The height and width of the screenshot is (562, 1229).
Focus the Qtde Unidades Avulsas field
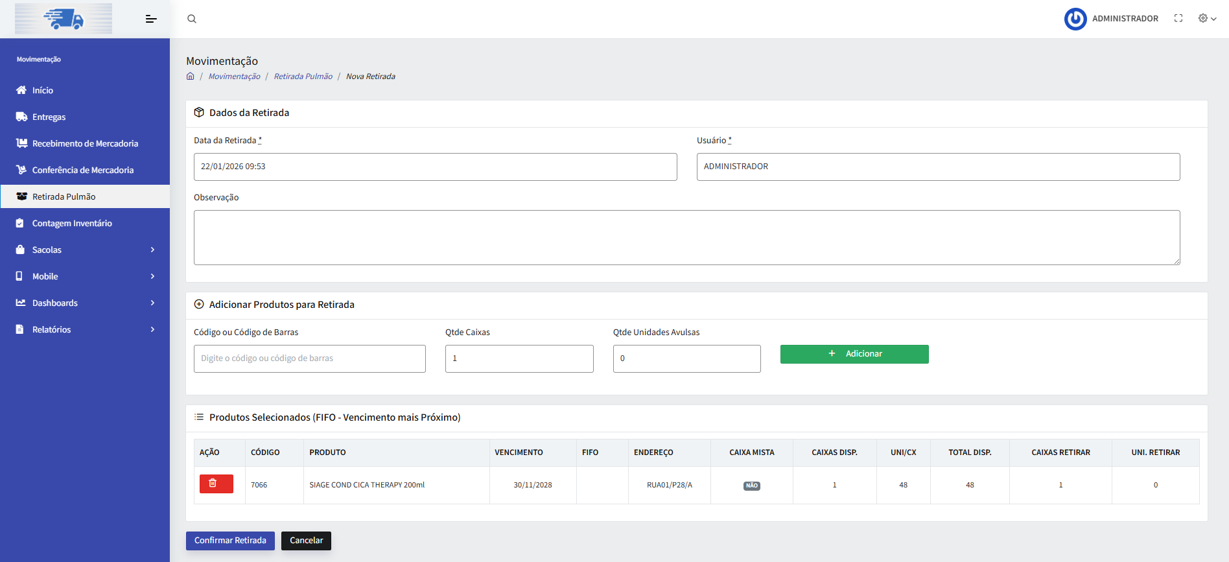point(686,358)
